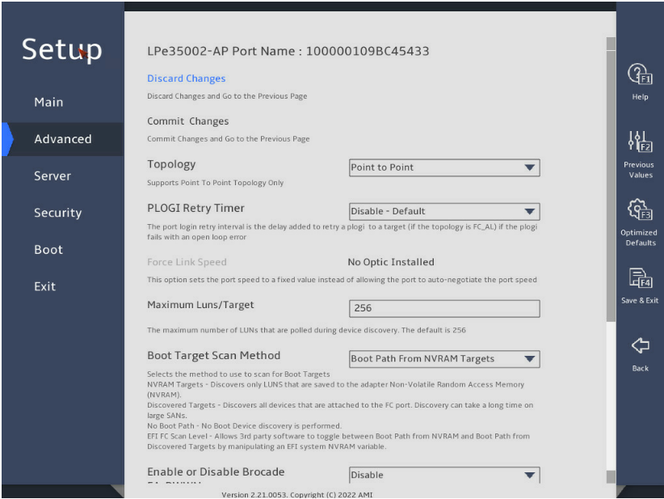Open the F1 Help icon
Image resolution: width=664 pixels, height=499 pixels.
coord(640,74)
